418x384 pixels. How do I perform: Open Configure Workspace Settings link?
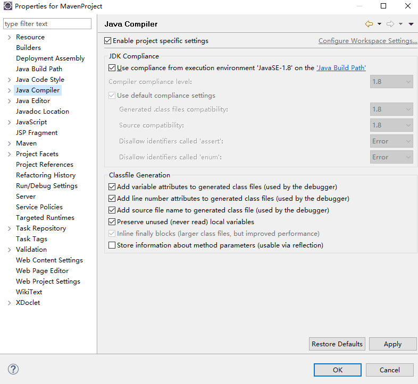coord(367,41)
